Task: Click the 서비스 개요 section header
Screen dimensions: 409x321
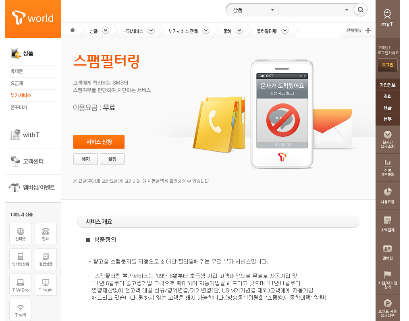Action: [218, 222]
